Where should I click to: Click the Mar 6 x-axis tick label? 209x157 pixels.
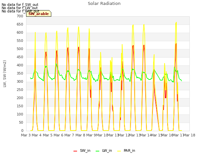(58, 135)
